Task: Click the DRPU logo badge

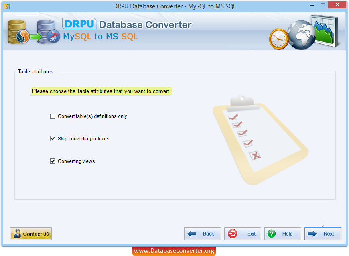Action: point(79,24)
